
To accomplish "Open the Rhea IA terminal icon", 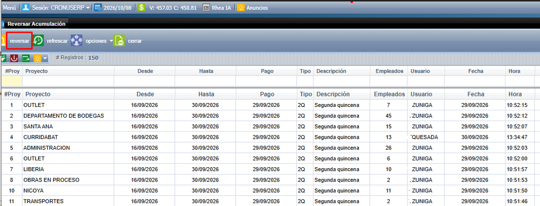I will (206, 7).
